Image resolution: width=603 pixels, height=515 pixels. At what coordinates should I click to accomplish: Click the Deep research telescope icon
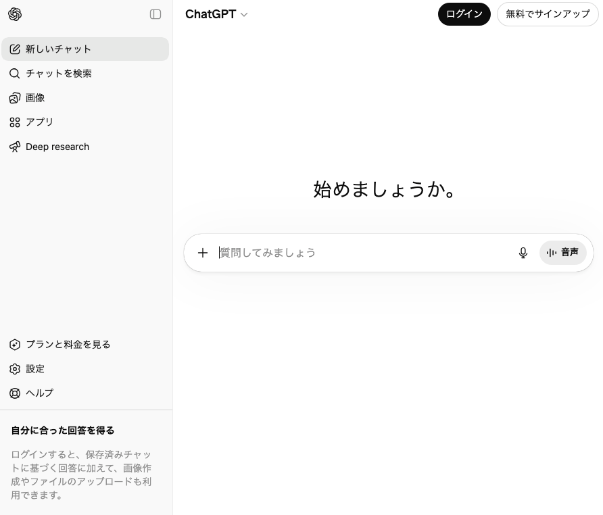coord(15,147)
